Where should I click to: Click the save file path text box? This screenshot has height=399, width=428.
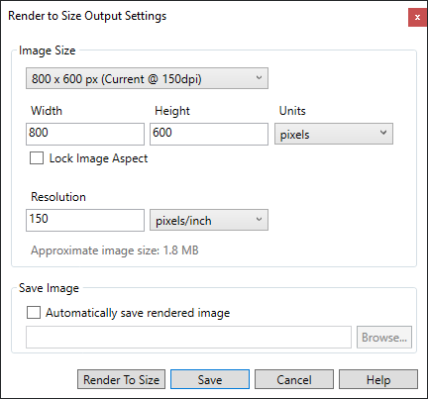click(188, 338)
